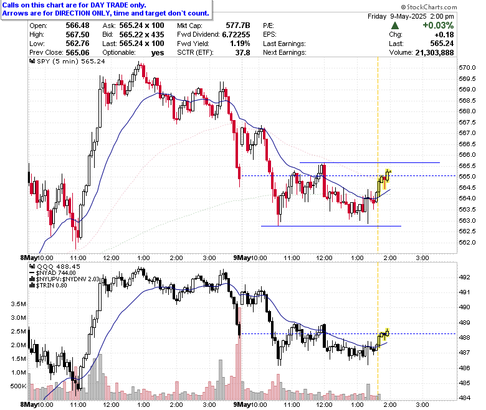
Task: Click the green up-triangle change indicator
Action: 395,26
